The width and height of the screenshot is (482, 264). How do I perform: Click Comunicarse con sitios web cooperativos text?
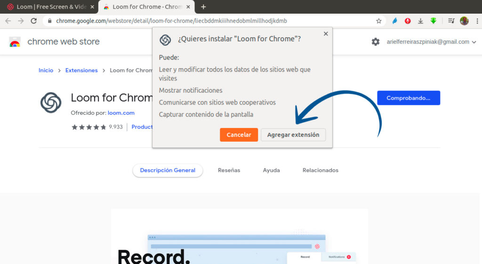tap(217, 102)
